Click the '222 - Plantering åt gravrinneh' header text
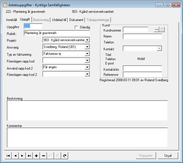Screen dimensions: 183x163 pos(25,12)
